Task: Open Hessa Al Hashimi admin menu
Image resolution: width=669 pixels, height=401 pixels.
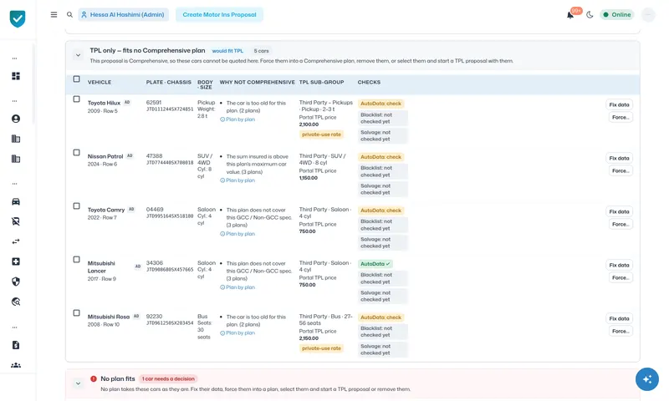Action: 123,14
